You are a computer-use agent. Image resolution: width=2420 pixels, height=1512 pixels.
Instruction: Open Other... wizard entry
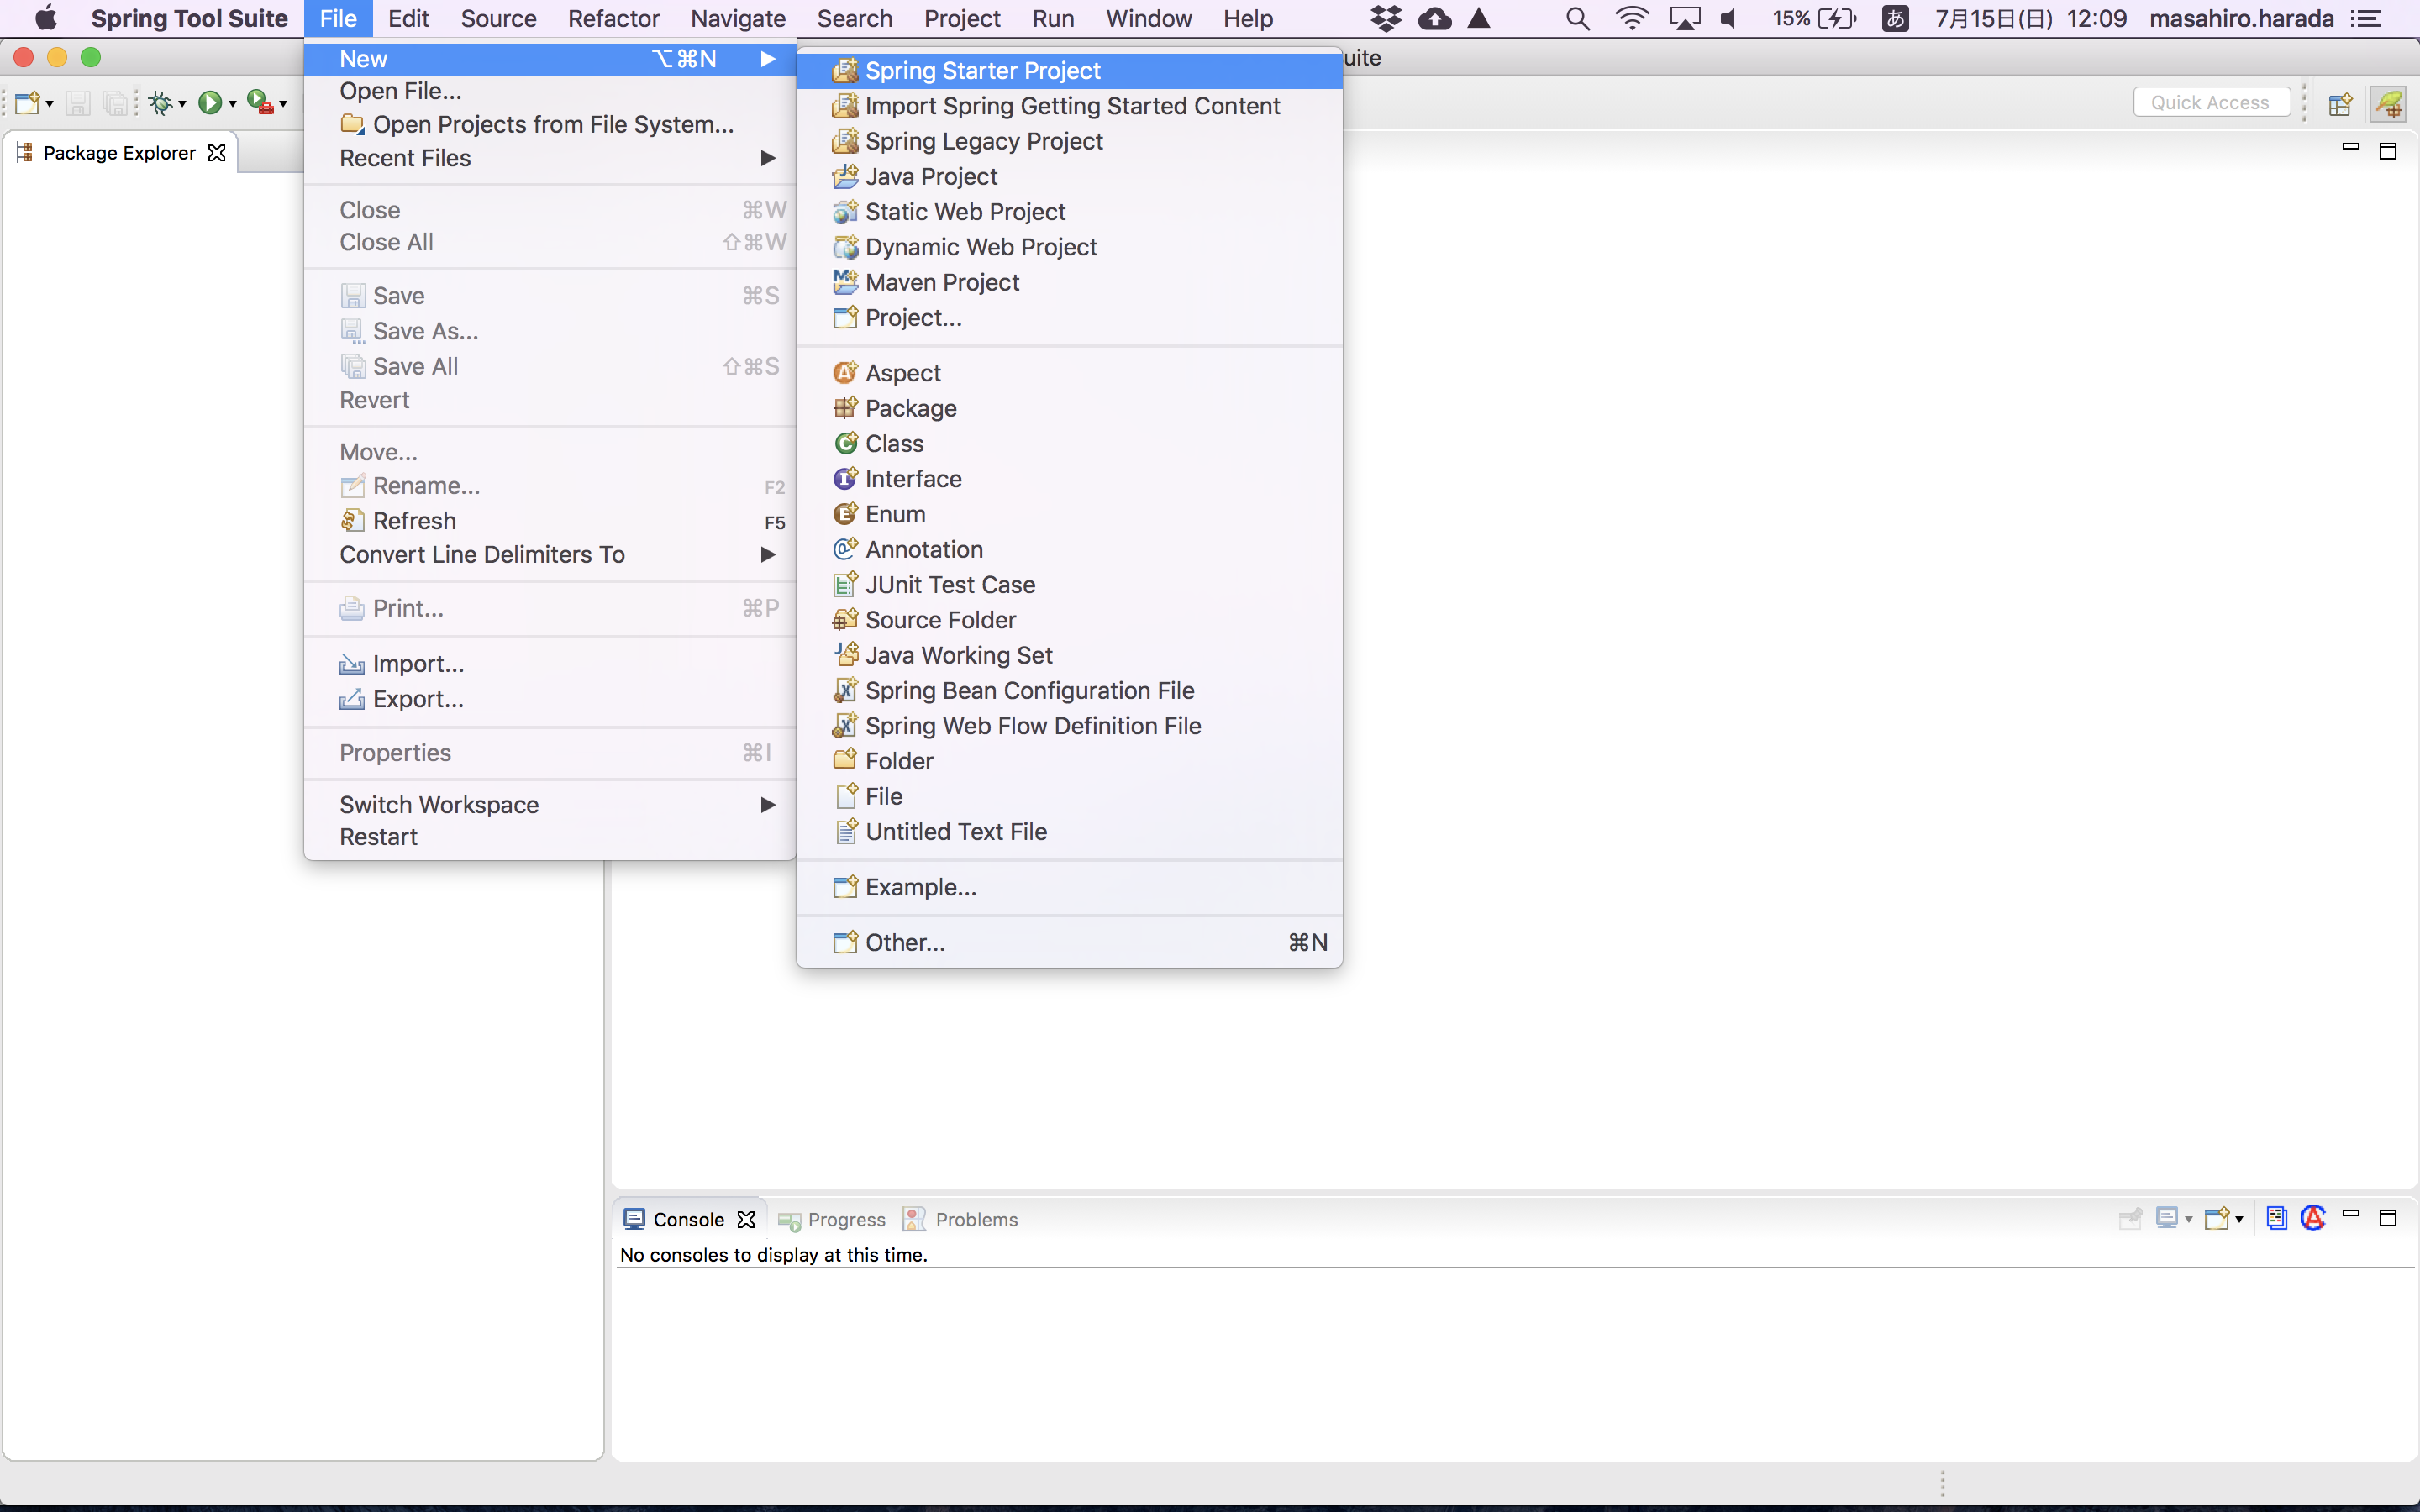click(x=1069, y=942)
